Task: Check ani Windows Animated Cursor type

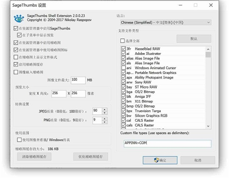Action: pos(124,68)
